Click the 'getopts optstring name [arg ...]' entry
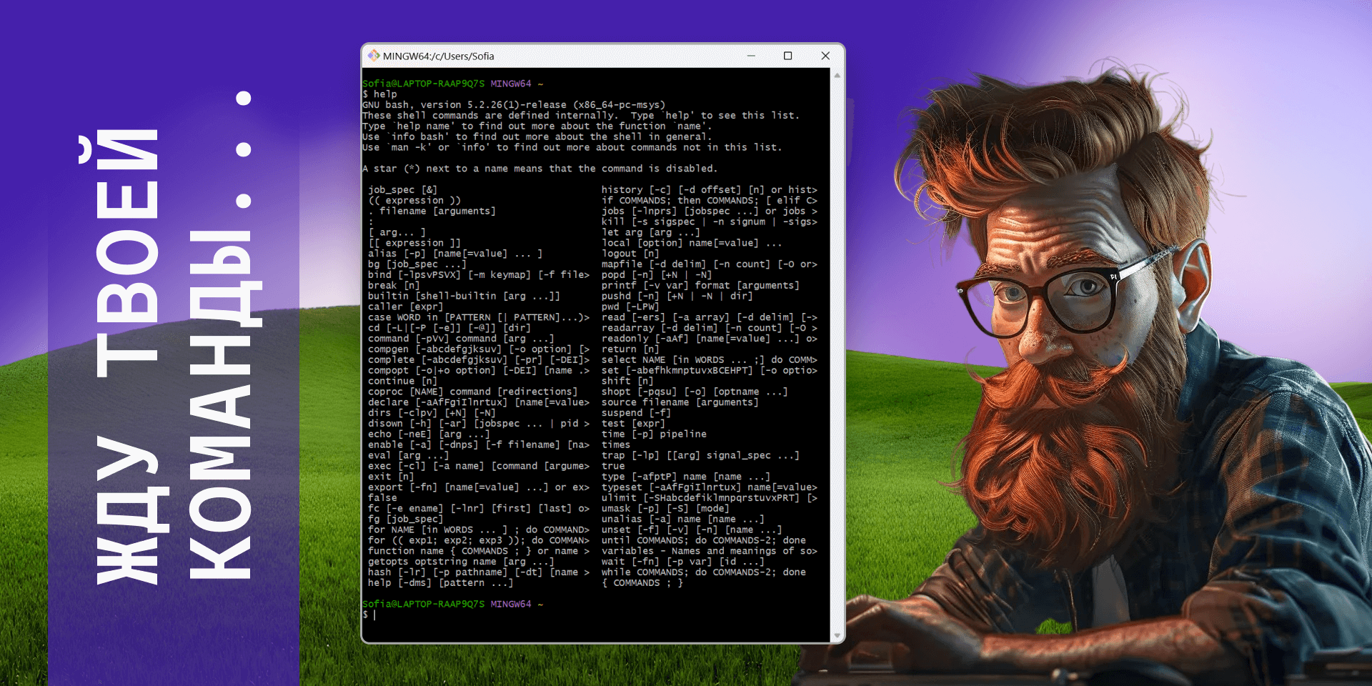This screenshot has width=1372, height=686. click(461, 562)
